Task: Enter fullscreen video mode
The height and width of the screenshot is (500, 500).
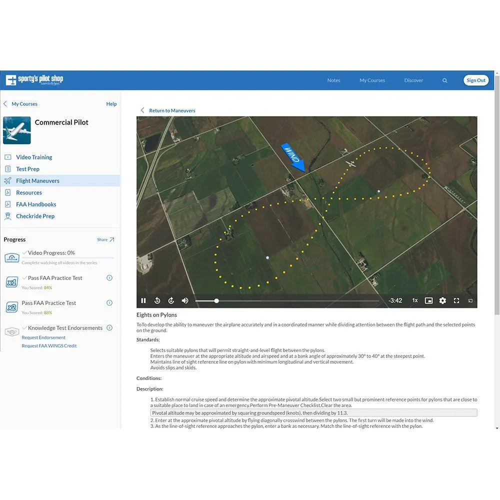Action: 456,300
